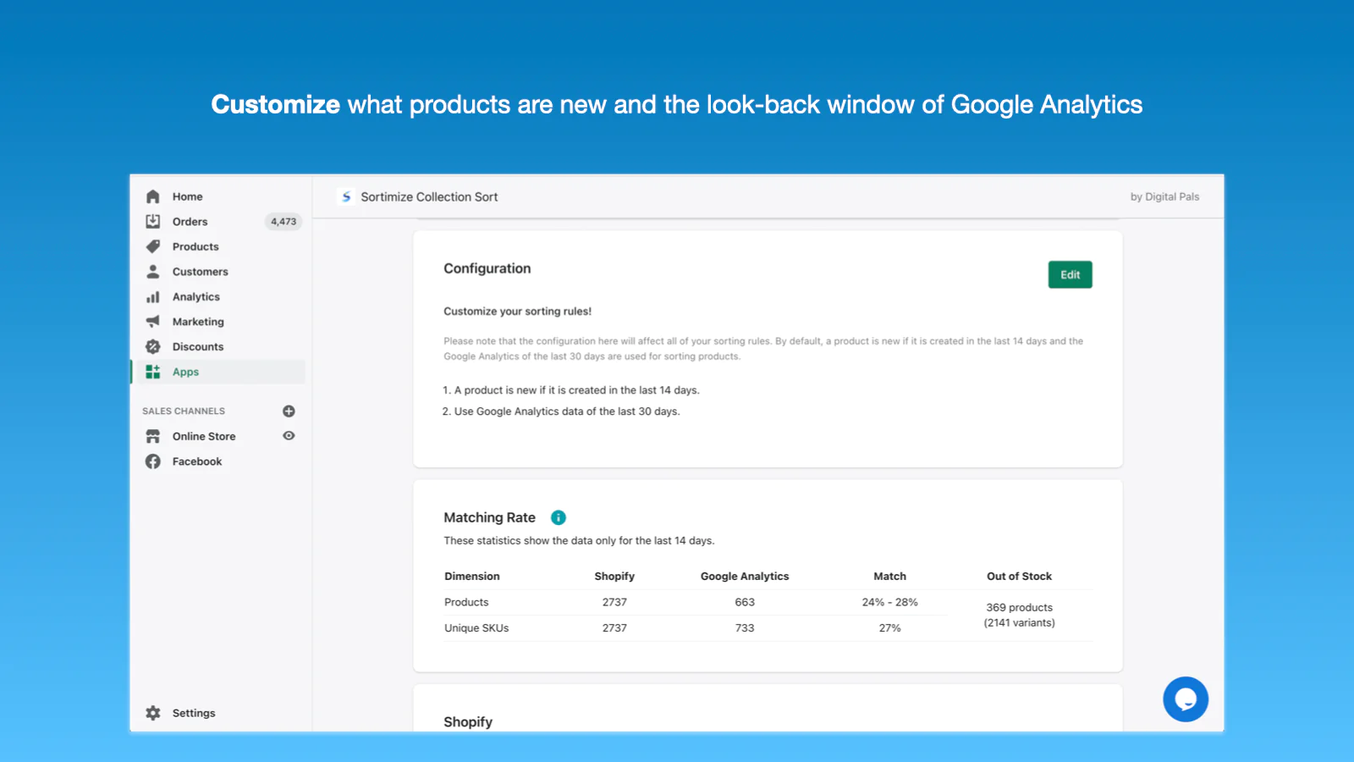Click the by Digital Pals text
This screenshot has height=762, width=1354.
1164,196
